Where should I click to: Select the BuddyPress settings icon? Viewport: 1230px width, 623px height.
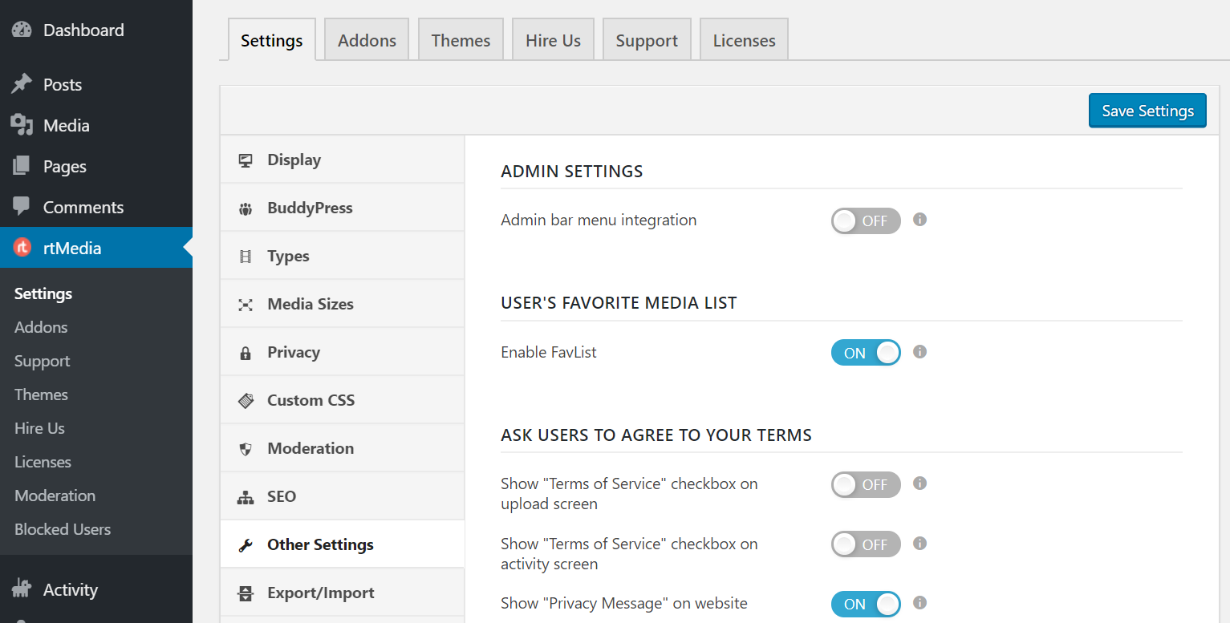coord(245,207)
